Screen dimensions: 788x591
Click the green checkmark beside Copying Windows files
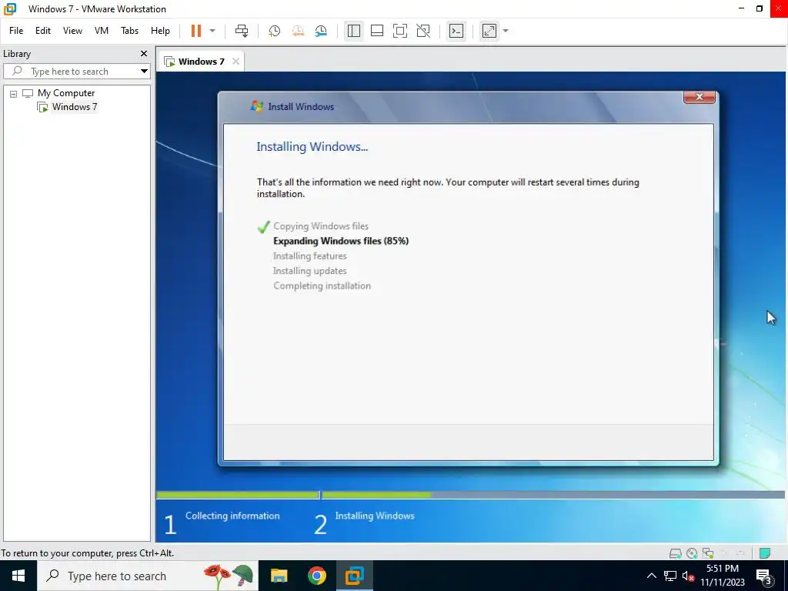click(x=263, y=227)
